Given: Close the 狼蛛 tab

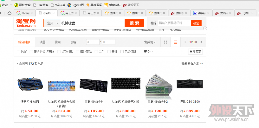Looking at the screenshot, I should [x=186, y=13].
